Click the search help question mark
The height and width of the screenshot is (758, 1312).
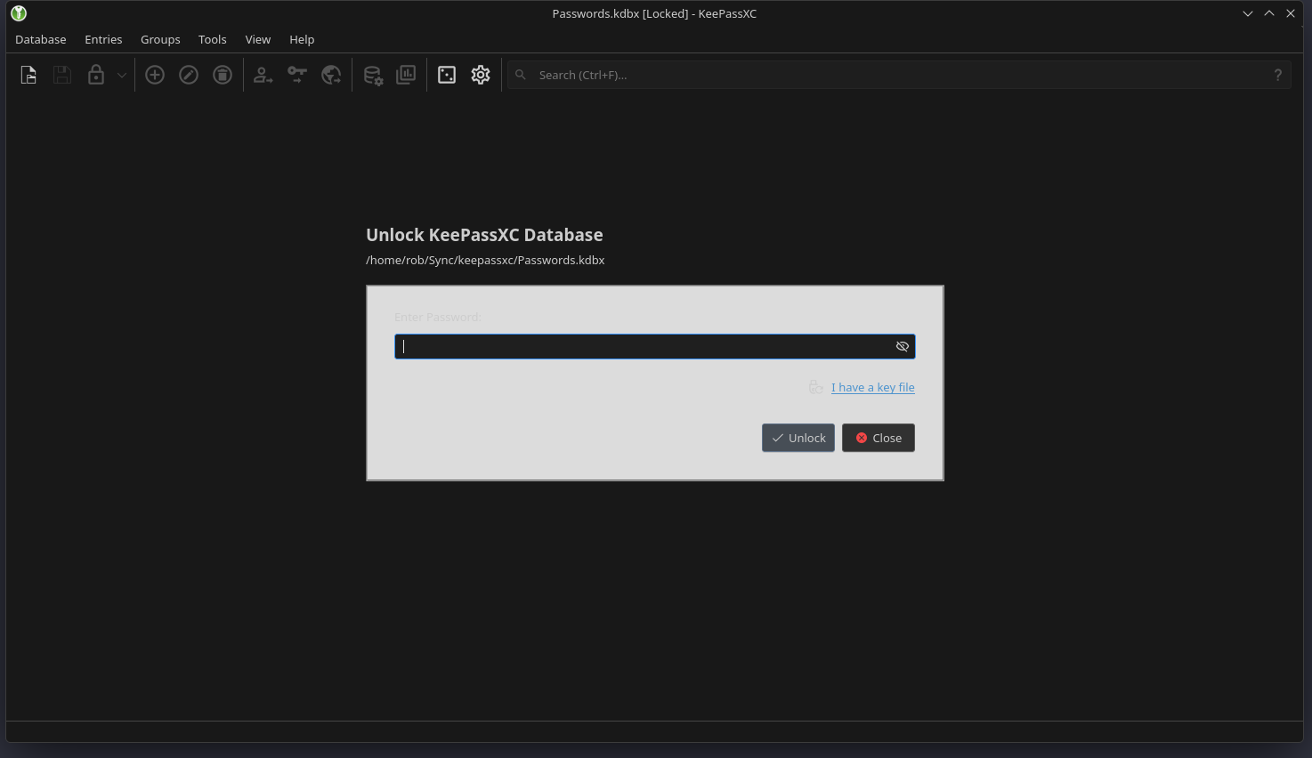(x=1277, y=76)
